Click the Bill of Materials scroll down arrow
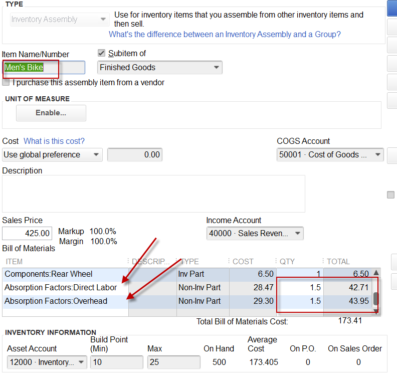 376,312
